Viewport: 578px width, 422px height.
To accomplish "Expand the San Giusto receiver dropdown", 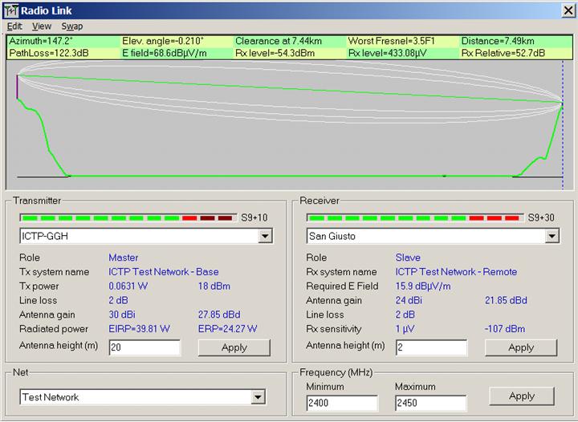I will (552, 236).
